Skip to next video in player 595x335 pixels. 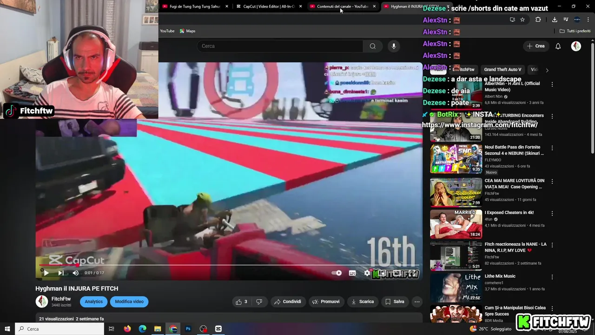(61, 273)
